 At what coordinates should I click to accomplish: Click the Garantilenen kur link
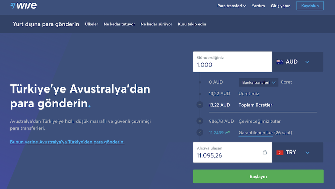pos(256,133)
